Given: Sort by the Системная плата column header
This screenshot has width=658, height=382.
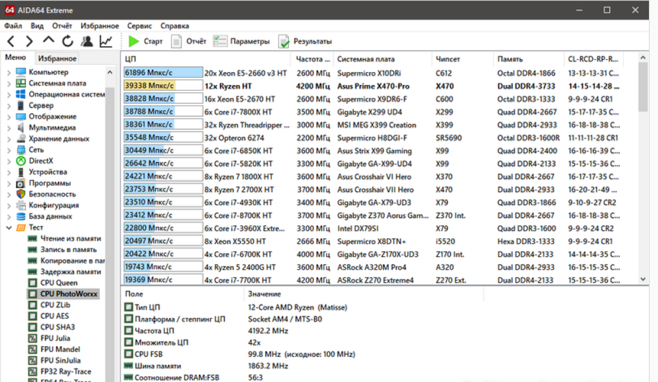Looking at the screenshot, I should click(x=383, y=59).
